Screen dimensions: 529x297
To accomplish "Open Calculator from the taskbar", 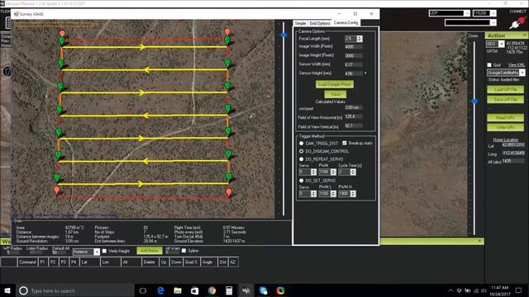I will tap(229, 290).
